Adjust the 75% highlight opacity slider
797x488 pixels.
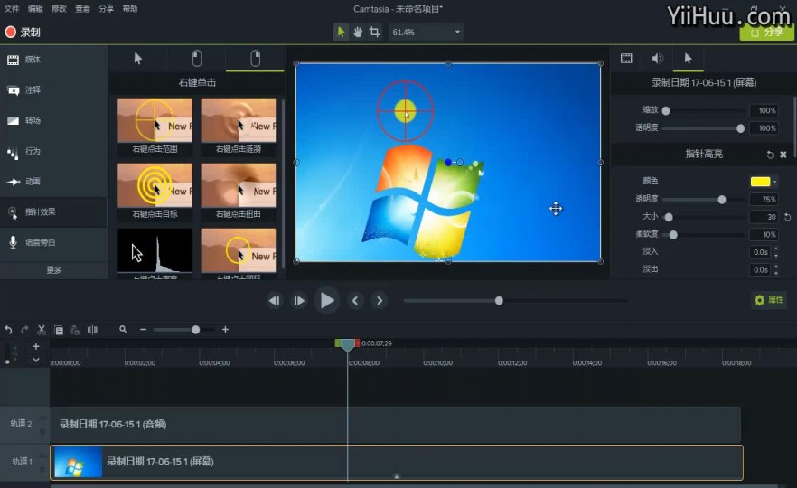[722, 199]
